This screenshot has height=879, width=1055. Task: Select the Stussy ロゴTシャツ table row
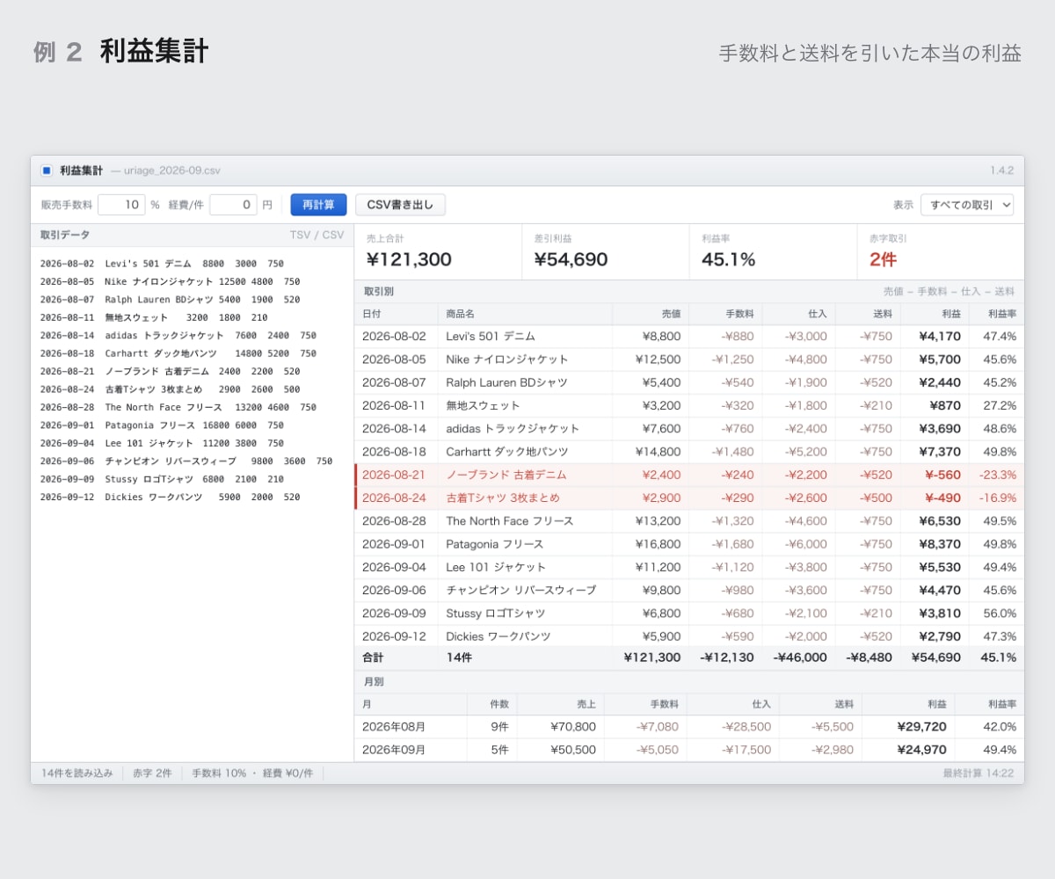coord(689,613)
